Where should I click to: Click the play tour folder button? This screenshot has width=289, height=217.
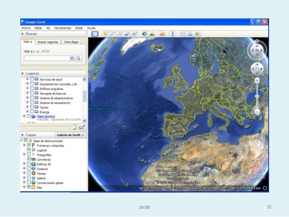(x=82, y=127)
